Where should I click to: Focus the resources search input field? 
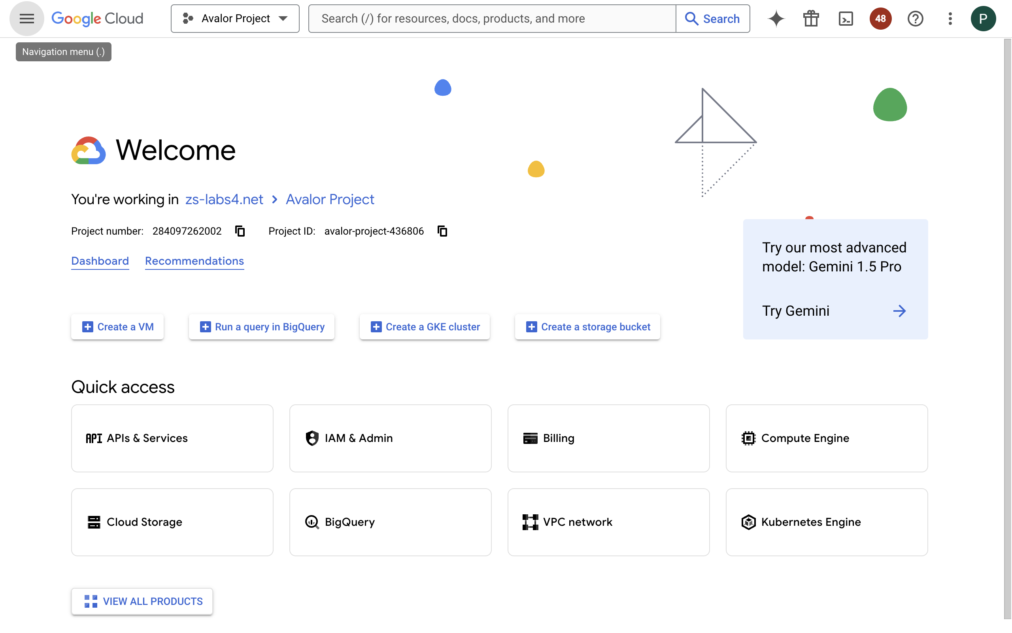point(492,19)
